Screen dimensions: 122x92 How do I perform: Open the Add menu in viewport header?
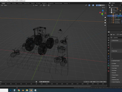2,5
